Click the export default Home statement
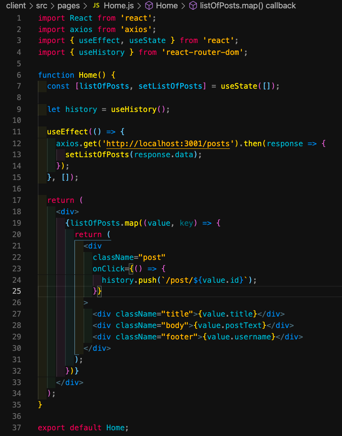 point(84,428)
